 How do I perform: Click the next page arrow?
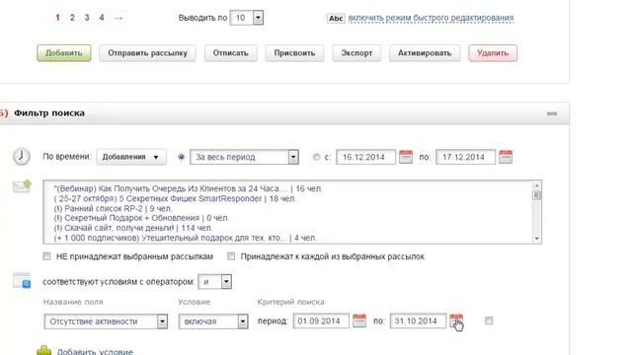[x=118, y=18]
